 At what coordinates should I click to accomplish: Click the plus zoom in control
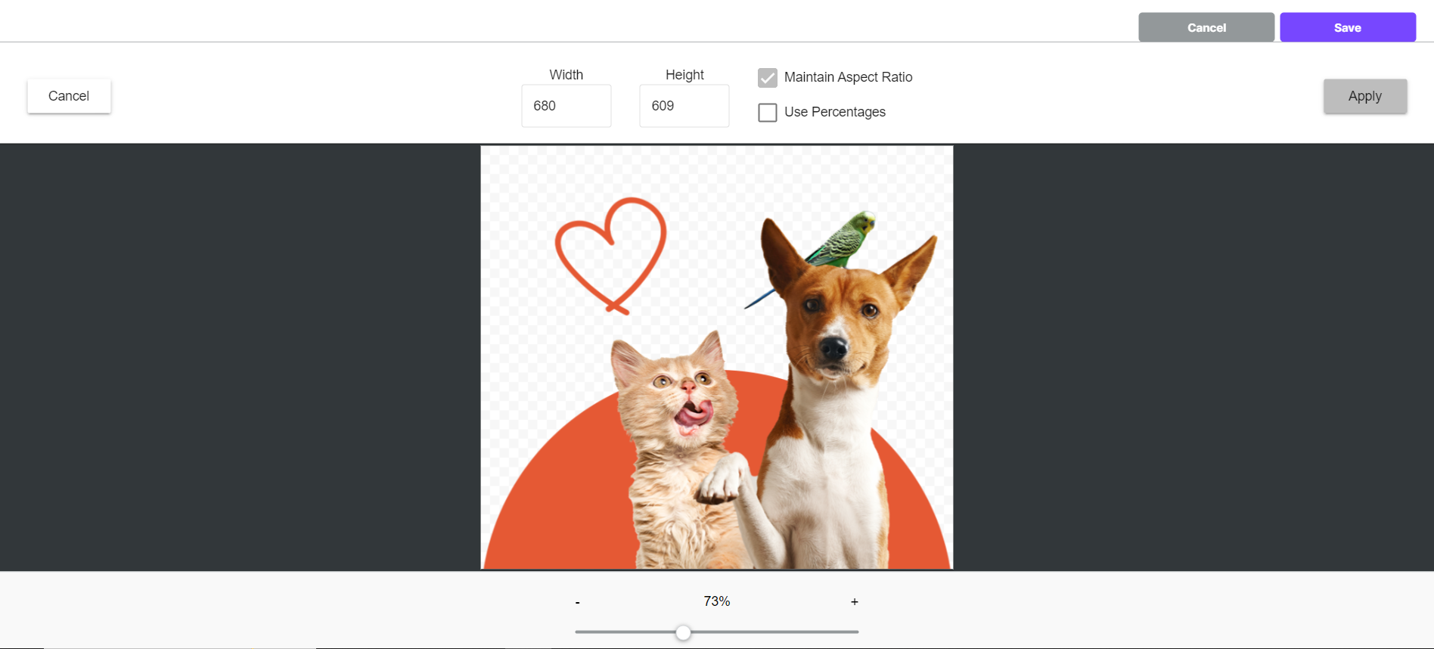point(855,602)
